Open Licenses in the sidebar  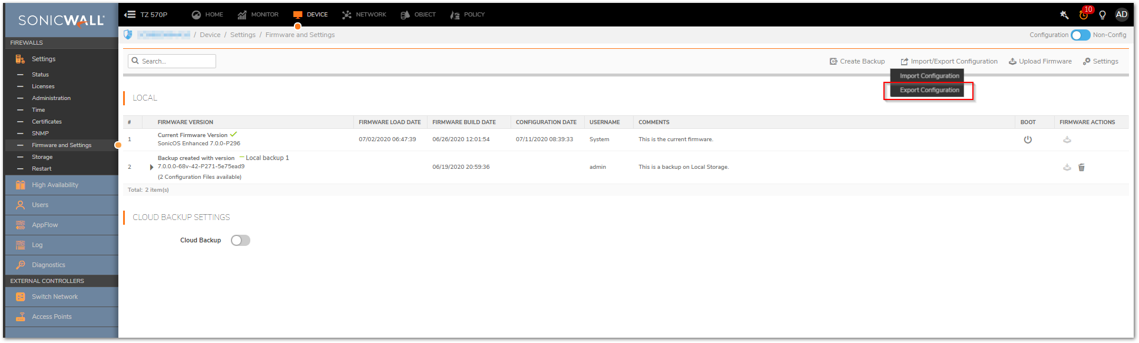(x=43, y=86)
